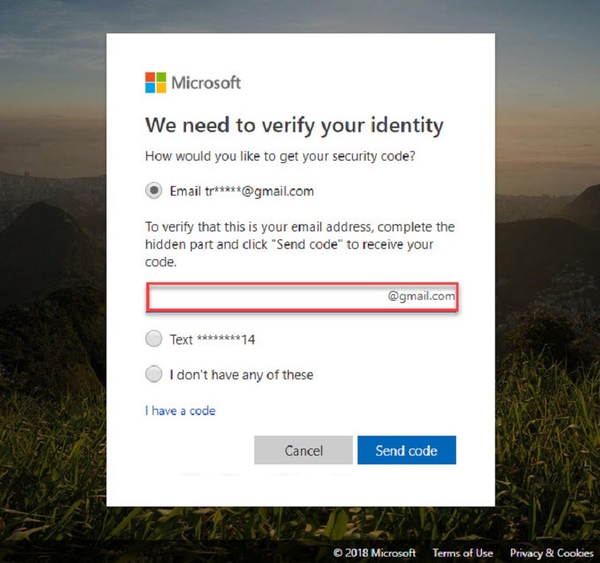Click the "We need to verify your identity" heading
Viewport: 600px width, 563px height.
tap(294, 126)
